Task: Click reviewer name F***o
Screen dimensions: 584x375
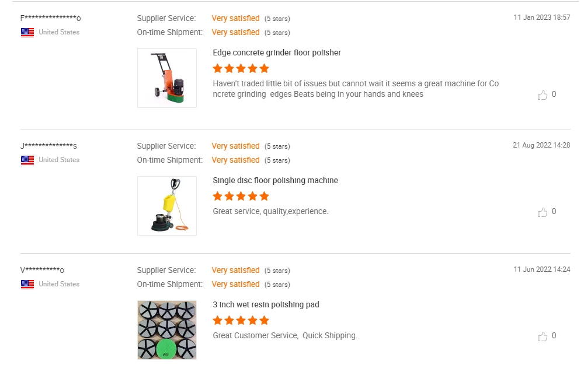Action: tap(50, 18)
